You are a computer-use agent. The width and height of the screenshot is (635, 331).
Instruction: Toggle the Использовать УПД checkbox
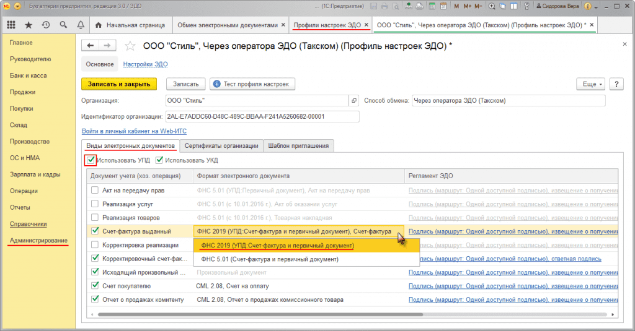[91, 160]
